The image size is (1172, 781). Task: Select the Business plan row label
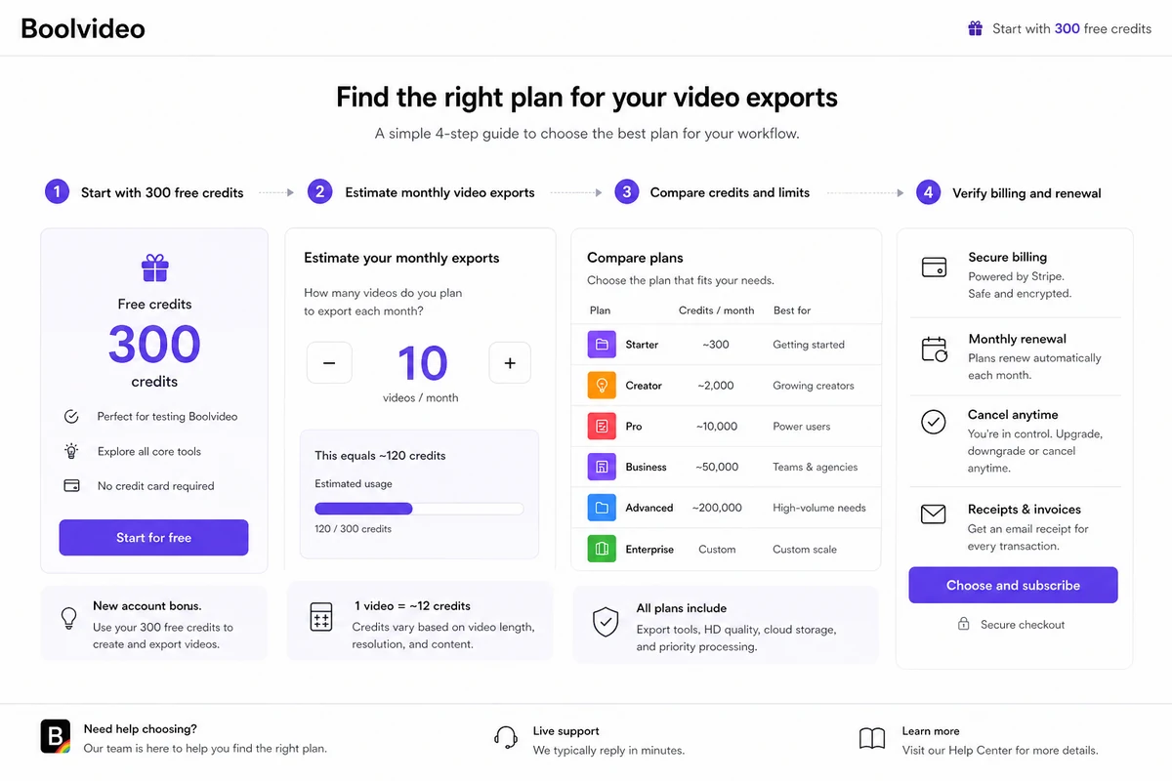[x=646, y=467]
